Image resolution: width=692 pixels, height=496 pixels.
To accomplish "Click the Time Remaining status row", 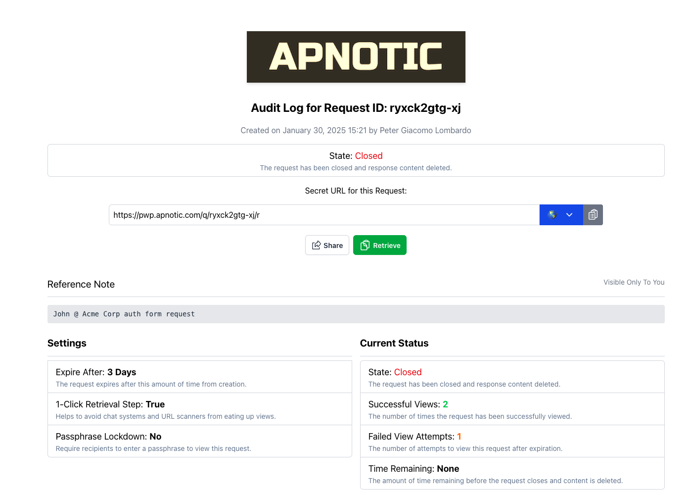I will click(512, 474).
